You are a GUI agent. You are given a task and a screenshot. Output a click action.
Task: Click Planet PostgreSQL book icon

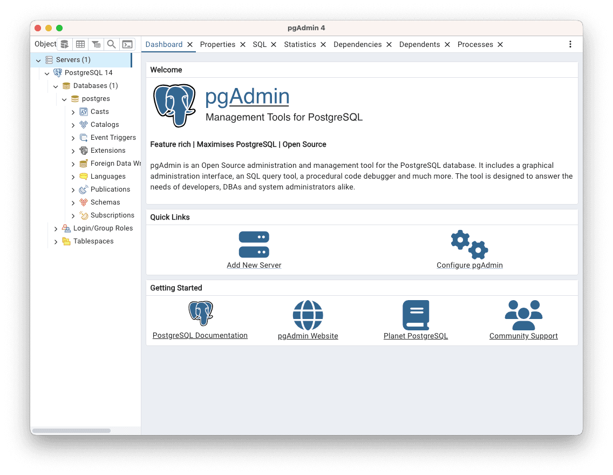click(x=416, y=315)
